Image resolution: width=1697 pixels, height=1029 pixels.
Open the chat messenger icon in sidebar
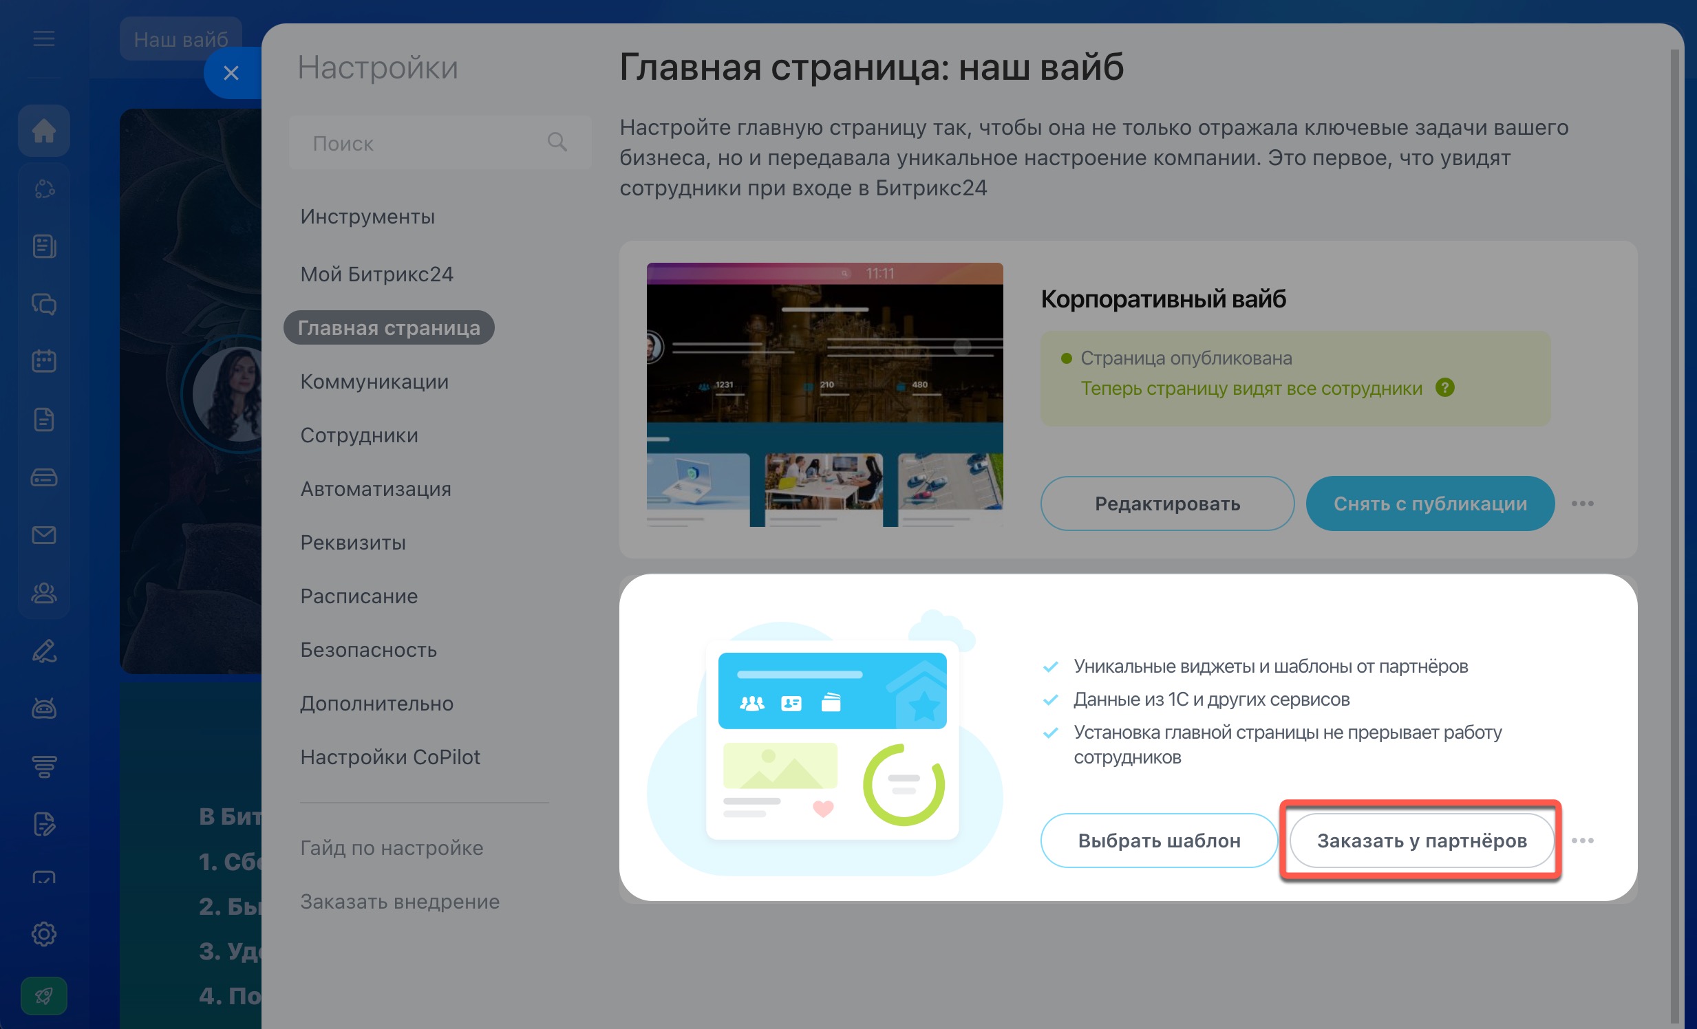click(43, 303)
